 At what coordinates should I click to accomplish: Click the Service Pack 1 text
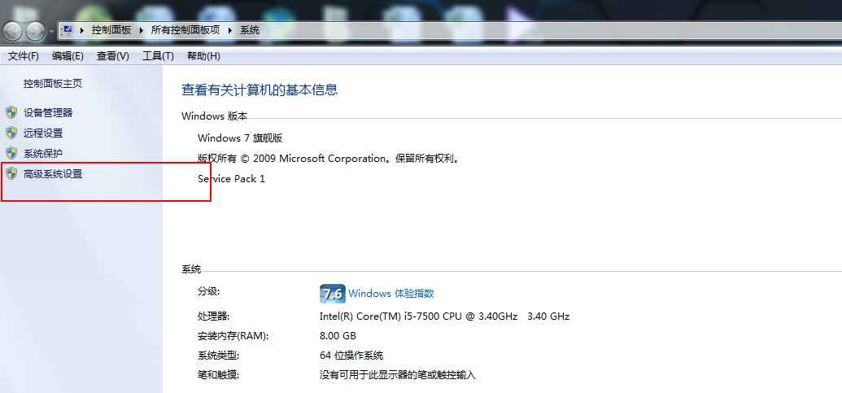pyautogui.click(x=231, y=179)
